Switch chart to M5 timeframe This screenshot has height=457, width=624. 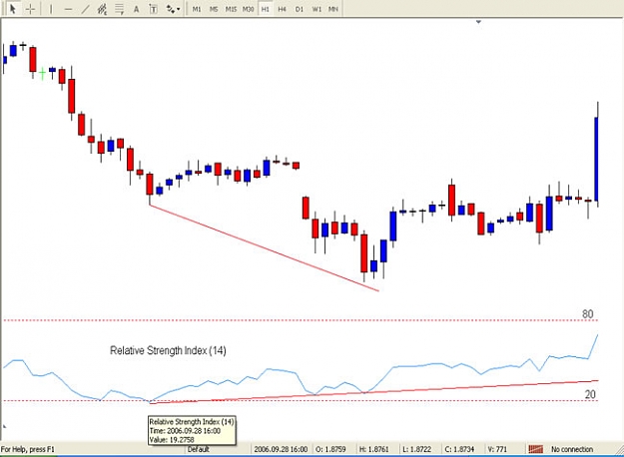click(x=214, y=9)
